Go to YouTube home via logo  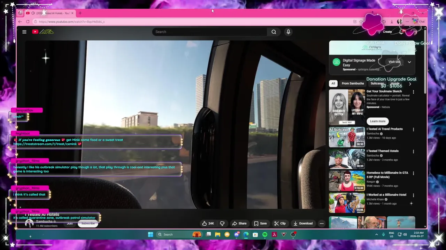coord(43,32)
